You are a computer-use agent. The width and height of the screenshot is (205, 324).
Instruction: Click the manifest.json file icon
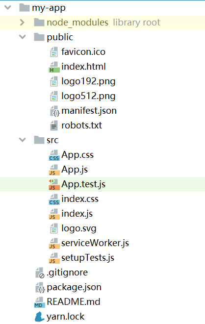coord(55,111)
